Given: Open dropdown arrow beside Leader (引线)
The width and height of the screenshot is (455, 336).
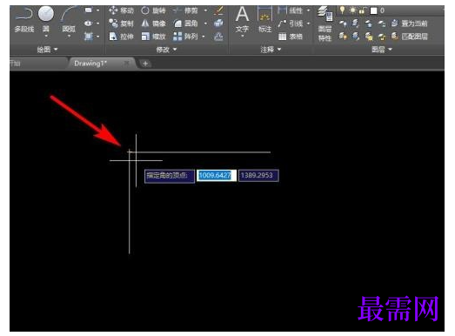Looking at the screenshot, I should 308,24.
